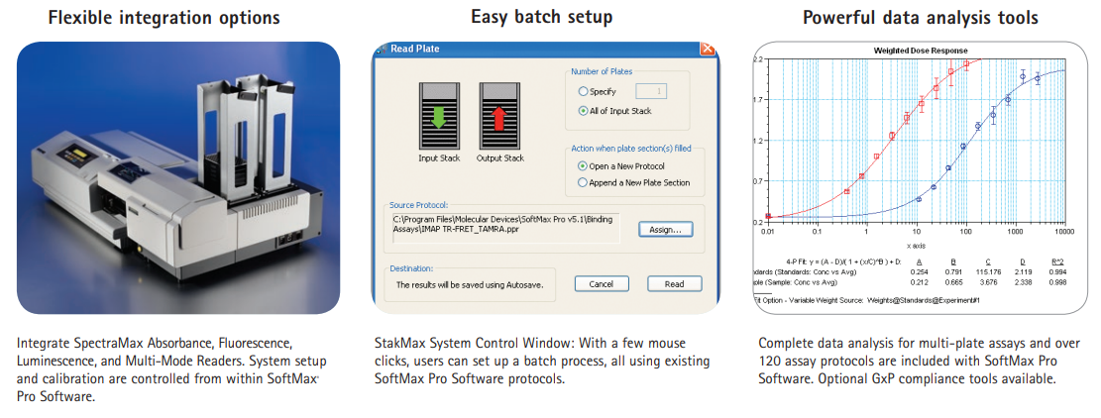Click the 'Input Stack' label

[x=439, y=157]
